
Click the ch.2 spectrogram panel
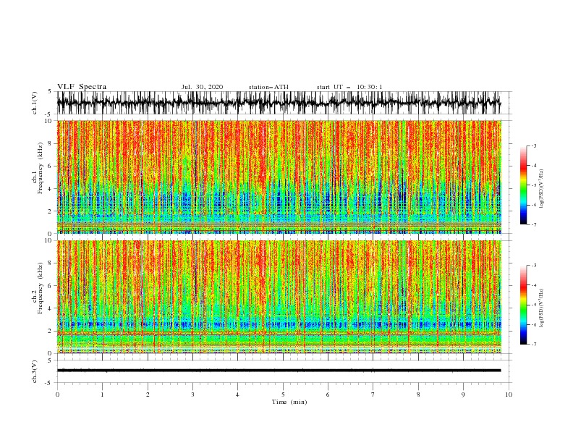(279, 297)
